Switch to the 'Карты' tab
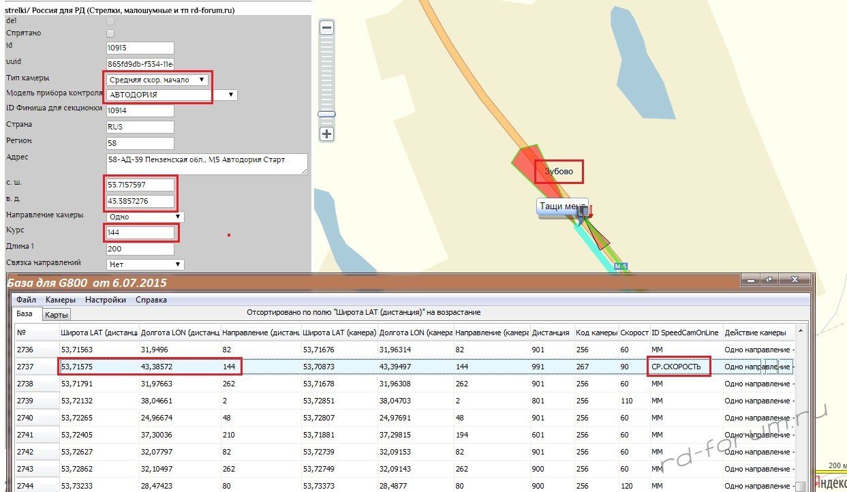The image size is (847, 492). [x=56, y=315]
